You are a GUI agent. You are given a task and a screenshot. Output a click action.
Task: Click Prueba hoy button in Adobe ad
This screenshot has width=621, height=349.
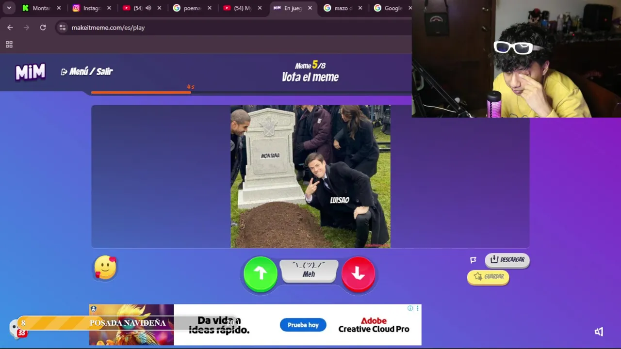coord(303,325)
